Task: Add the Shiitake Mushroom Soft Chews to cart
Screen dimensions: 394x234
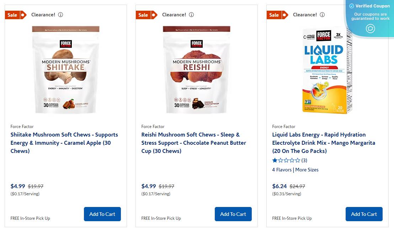Action: pyautogui.click(x=102, y=214)
